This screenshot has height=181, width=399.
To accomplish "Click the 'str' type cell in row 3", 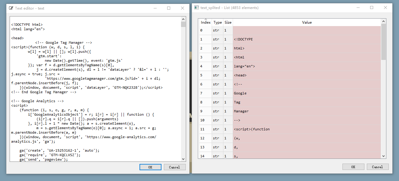I will tap(217, 57).
